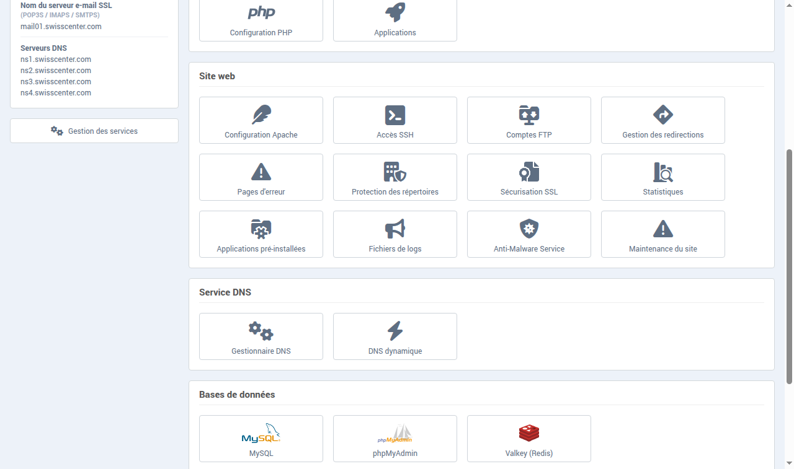794x469 pixels.
Task: Click the gears icon beside Gestion des services
Action: [x=57, y=131]
